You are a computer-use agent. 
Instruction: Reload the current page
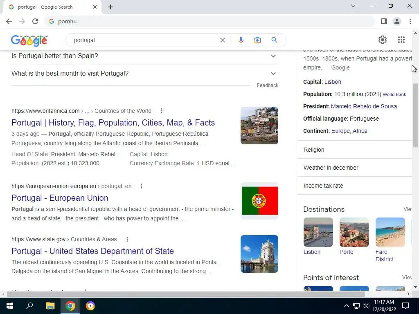pyautogui.click(x=35, y=21)
